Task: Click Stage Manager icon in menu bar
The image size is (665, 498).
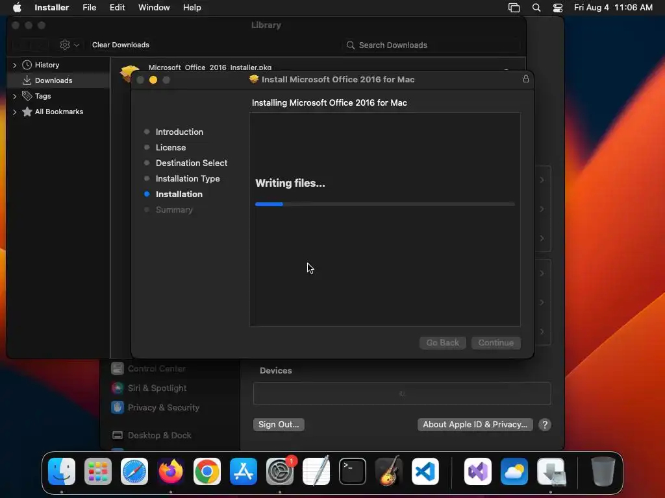Action: [514, 8]
